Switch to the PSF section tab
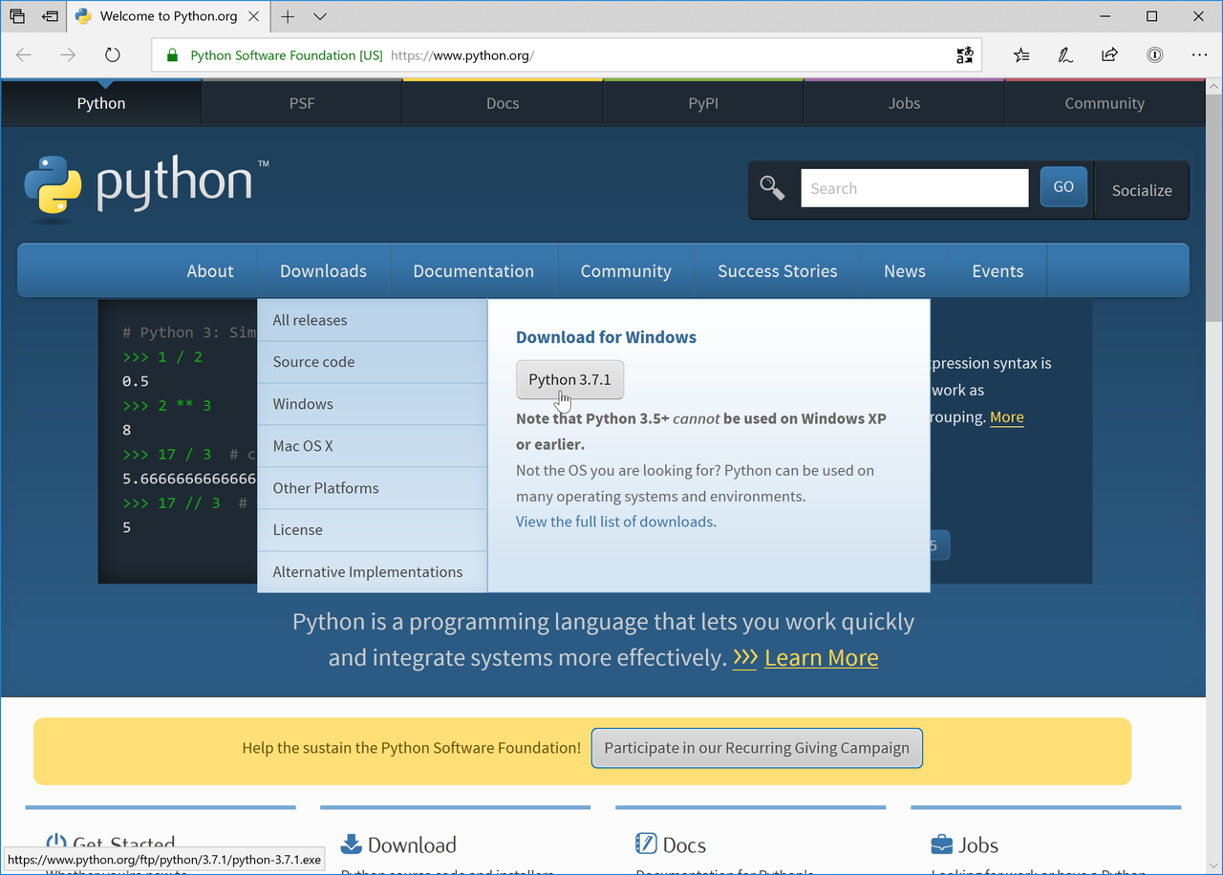The width and height of the screenshot is (1223, 875). click(301, 102)
